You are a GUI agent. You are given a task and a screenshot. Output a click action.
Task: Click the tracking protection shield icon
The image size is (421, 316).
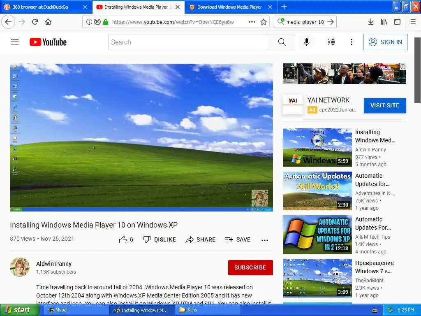(x=97, y=22)
